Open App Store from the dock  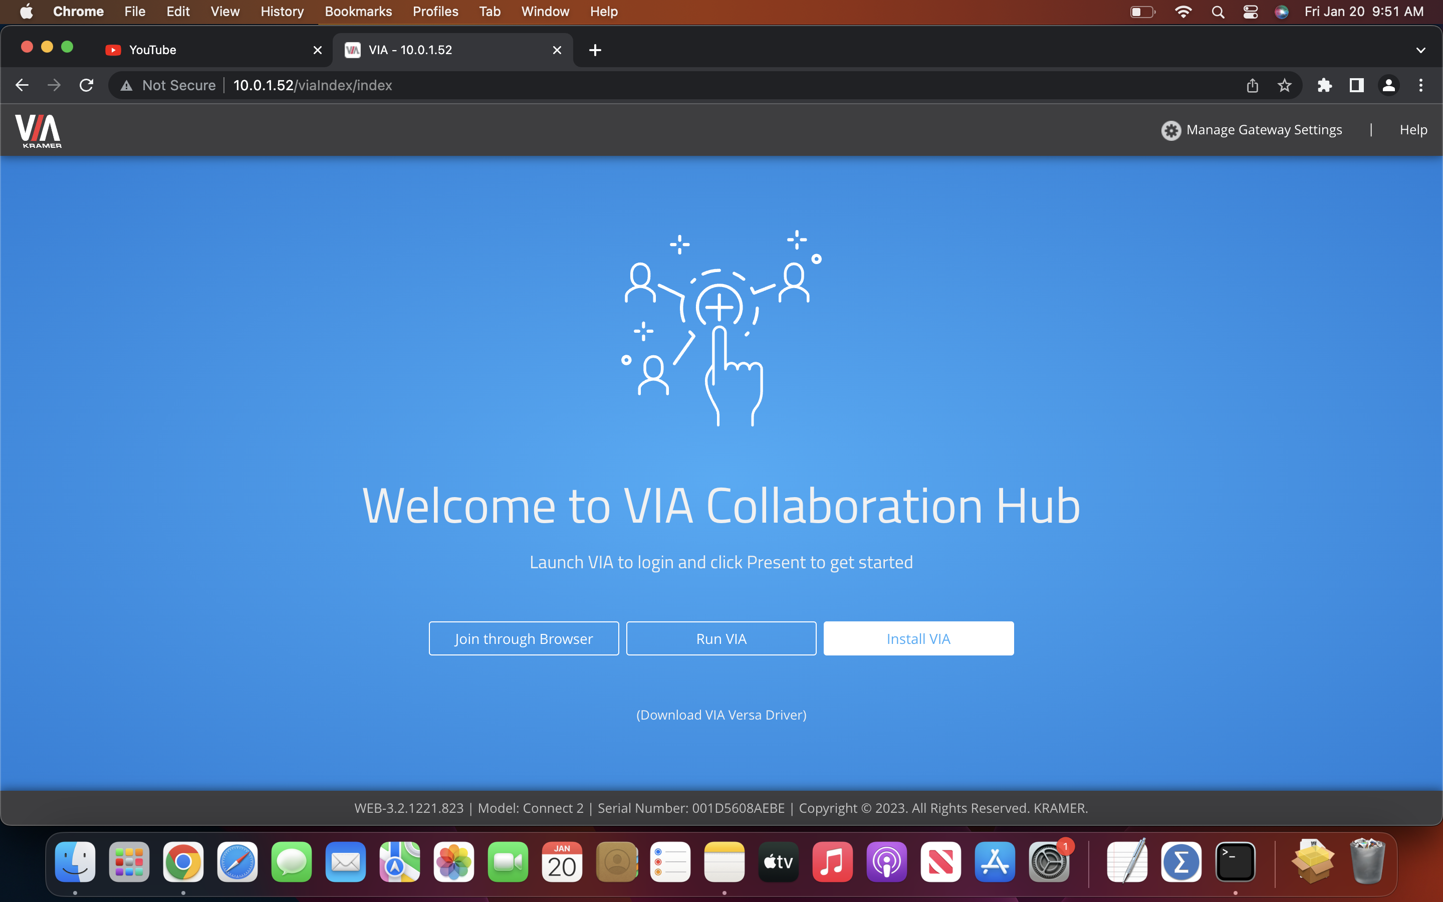[x=995, y=861]
